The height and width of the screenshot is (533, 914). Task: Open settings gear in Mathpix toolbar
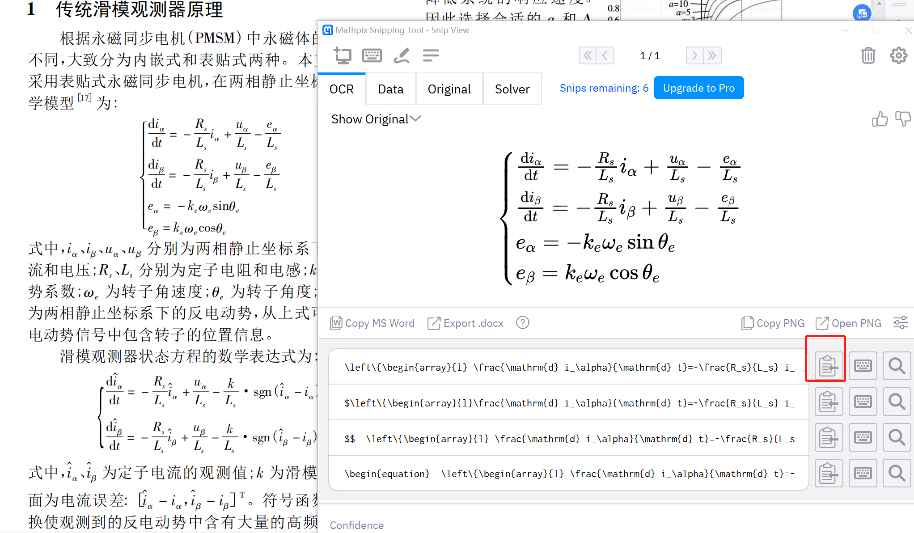[x=898, y=55]
